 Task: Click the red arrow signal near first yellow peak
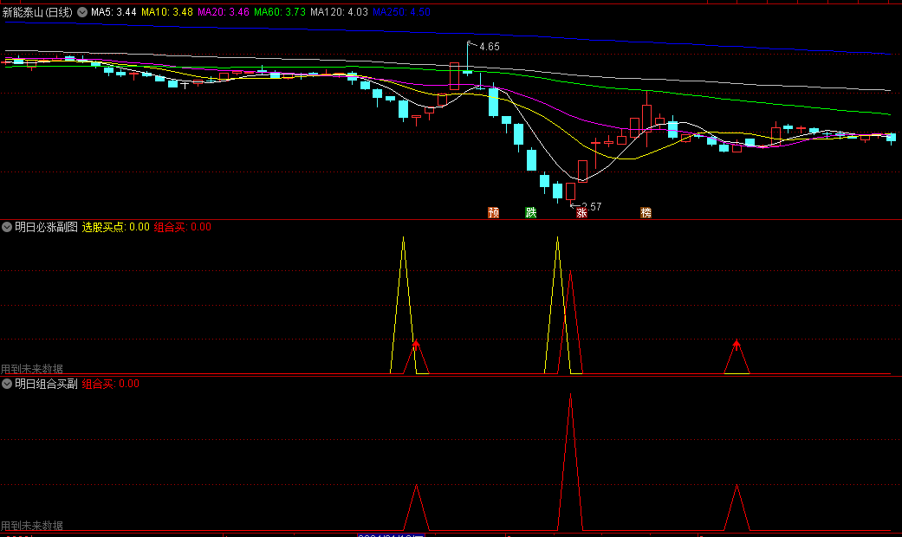[416, 345]
